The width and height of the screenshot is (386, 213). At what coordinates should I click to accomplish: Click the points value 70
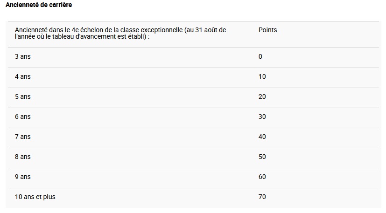262,197
